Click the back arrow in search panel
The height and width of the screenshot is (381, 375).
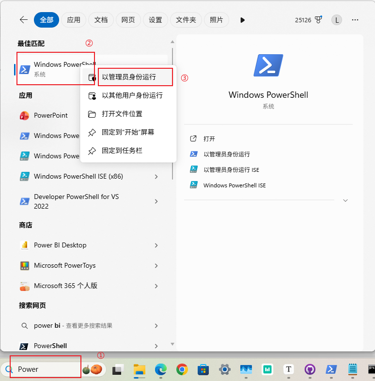tap(23, 20)
